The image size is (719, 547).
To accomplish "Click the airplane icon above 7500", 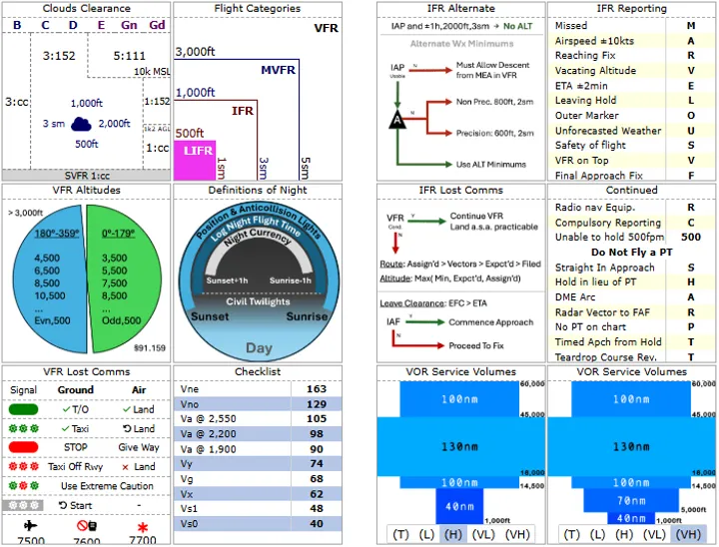I will [x=29, y=524].
